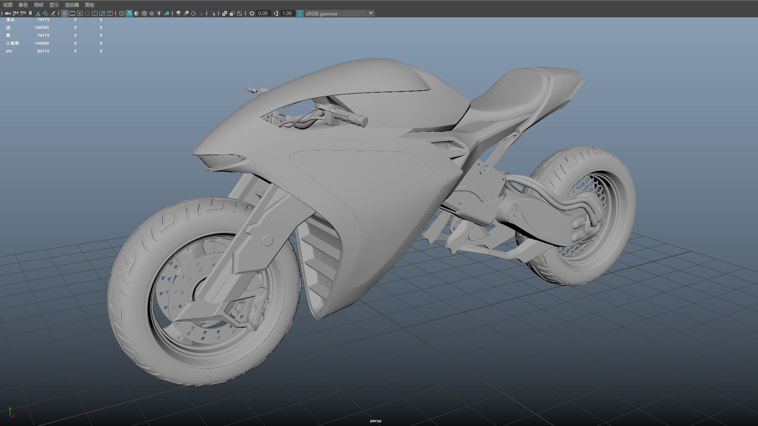Viewport: 758px width, 426px height.
Task: Open the sRGB gamma dropdown
Action: tap(370, 13)
